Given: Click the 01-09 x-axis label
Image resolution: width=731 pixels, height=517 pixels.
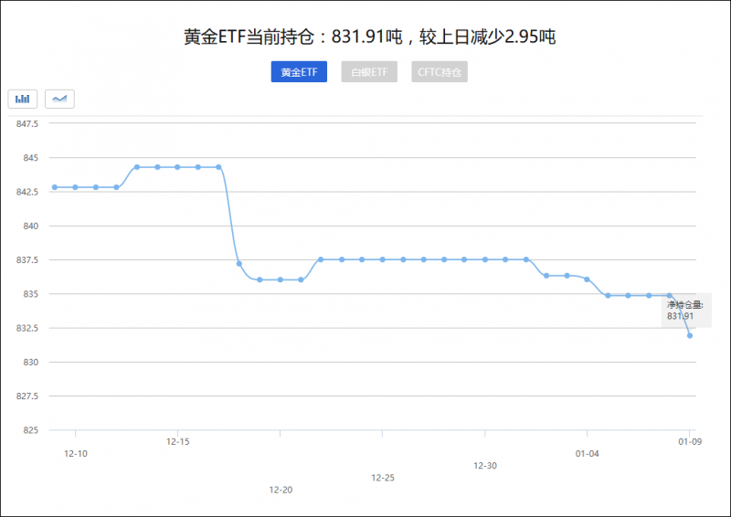Looking at the screenshot, I should [690, 441].
